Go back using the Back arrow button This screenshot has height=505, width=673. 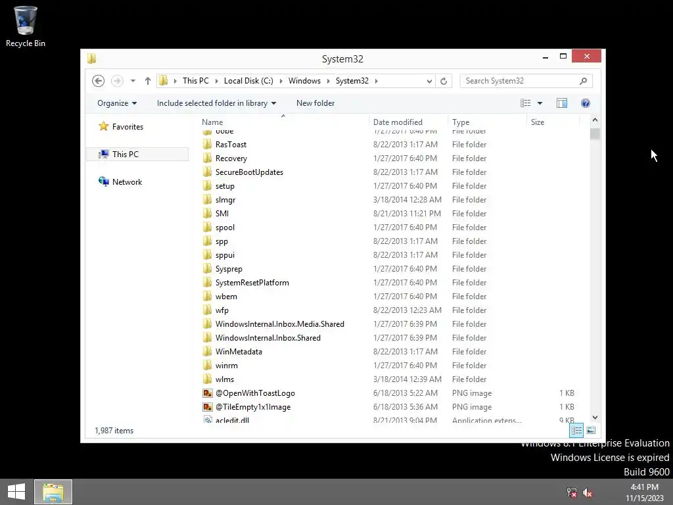(x=99, y=81)
